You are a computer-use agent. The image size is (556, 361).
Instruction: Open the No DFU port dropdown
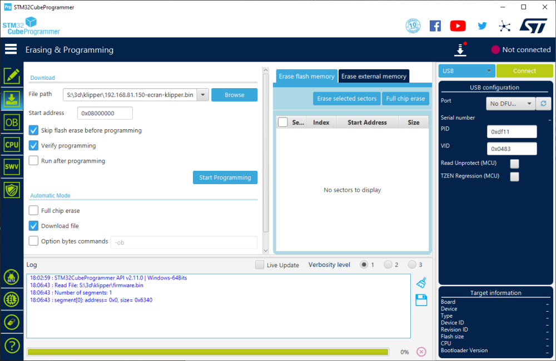[510, 104]
